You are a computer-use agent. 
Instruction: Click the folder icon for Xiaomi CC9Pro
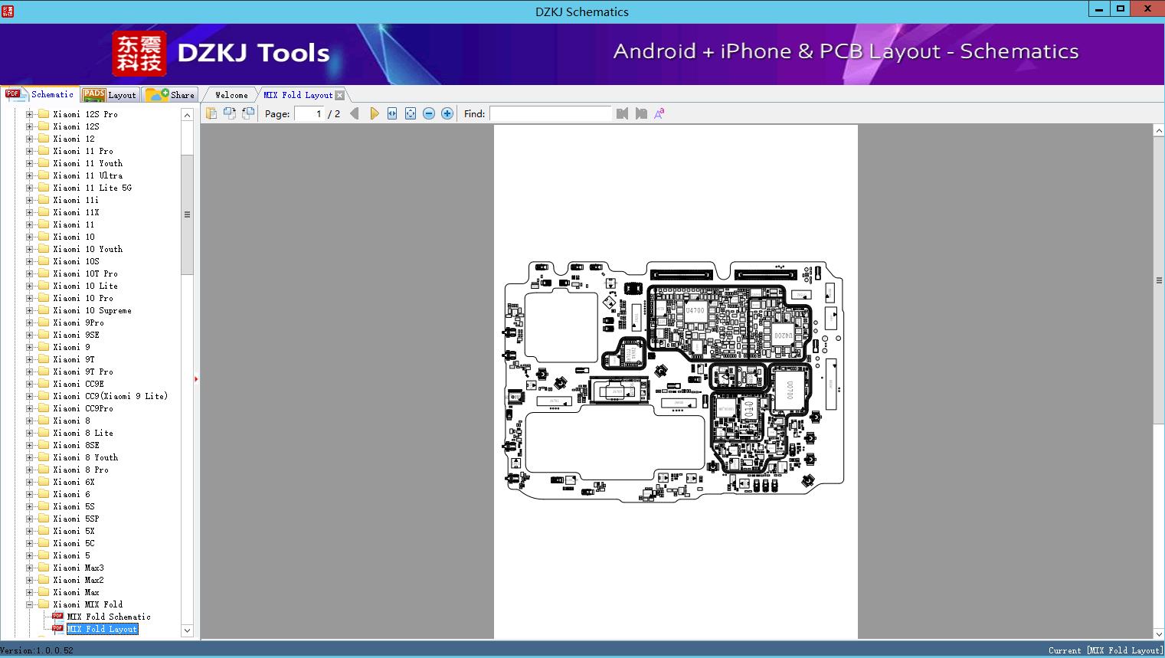point(44,408)
